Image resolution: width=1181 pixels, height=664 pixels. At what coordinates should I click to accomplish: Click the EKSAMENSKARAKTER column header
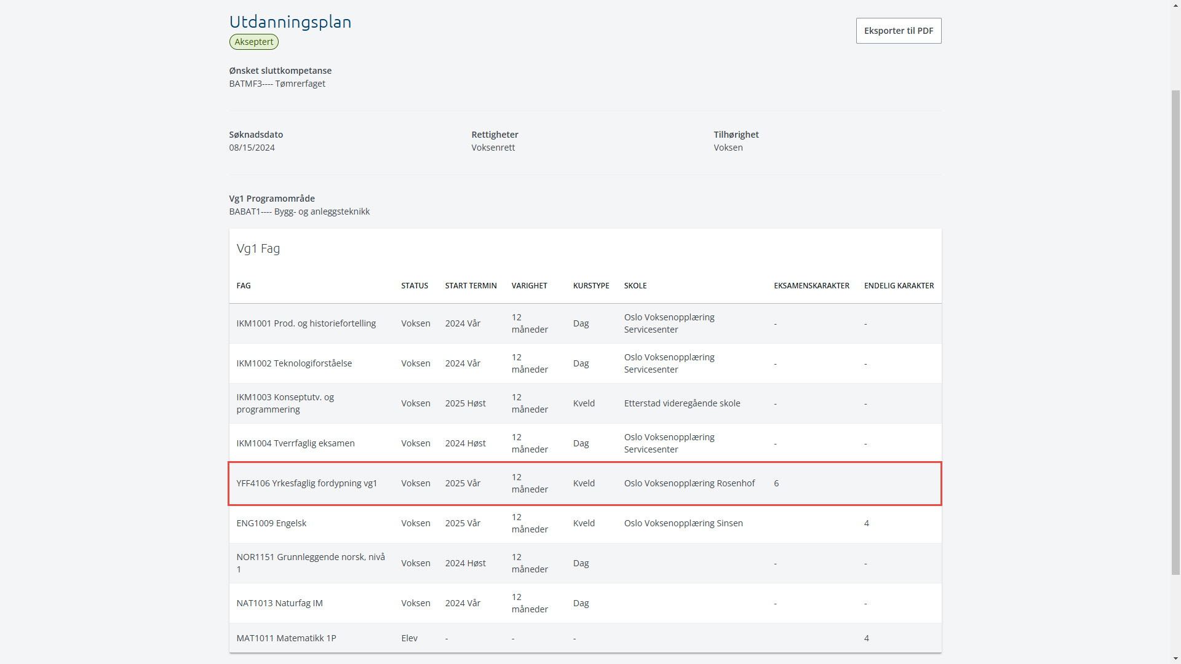pos(811,286)
